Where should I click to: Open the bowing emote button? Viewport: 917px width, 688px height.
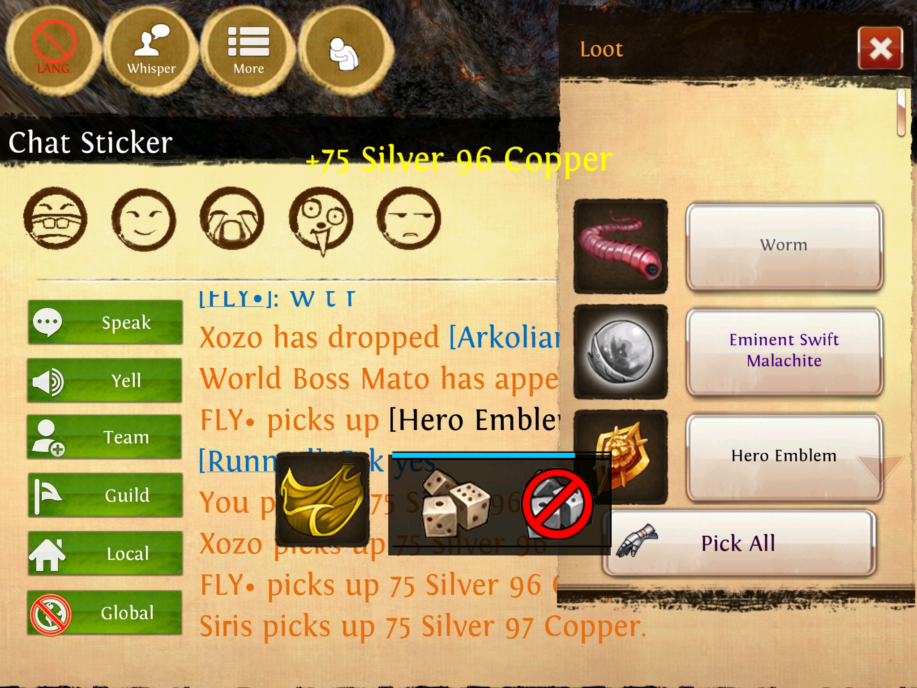point(346,50)
